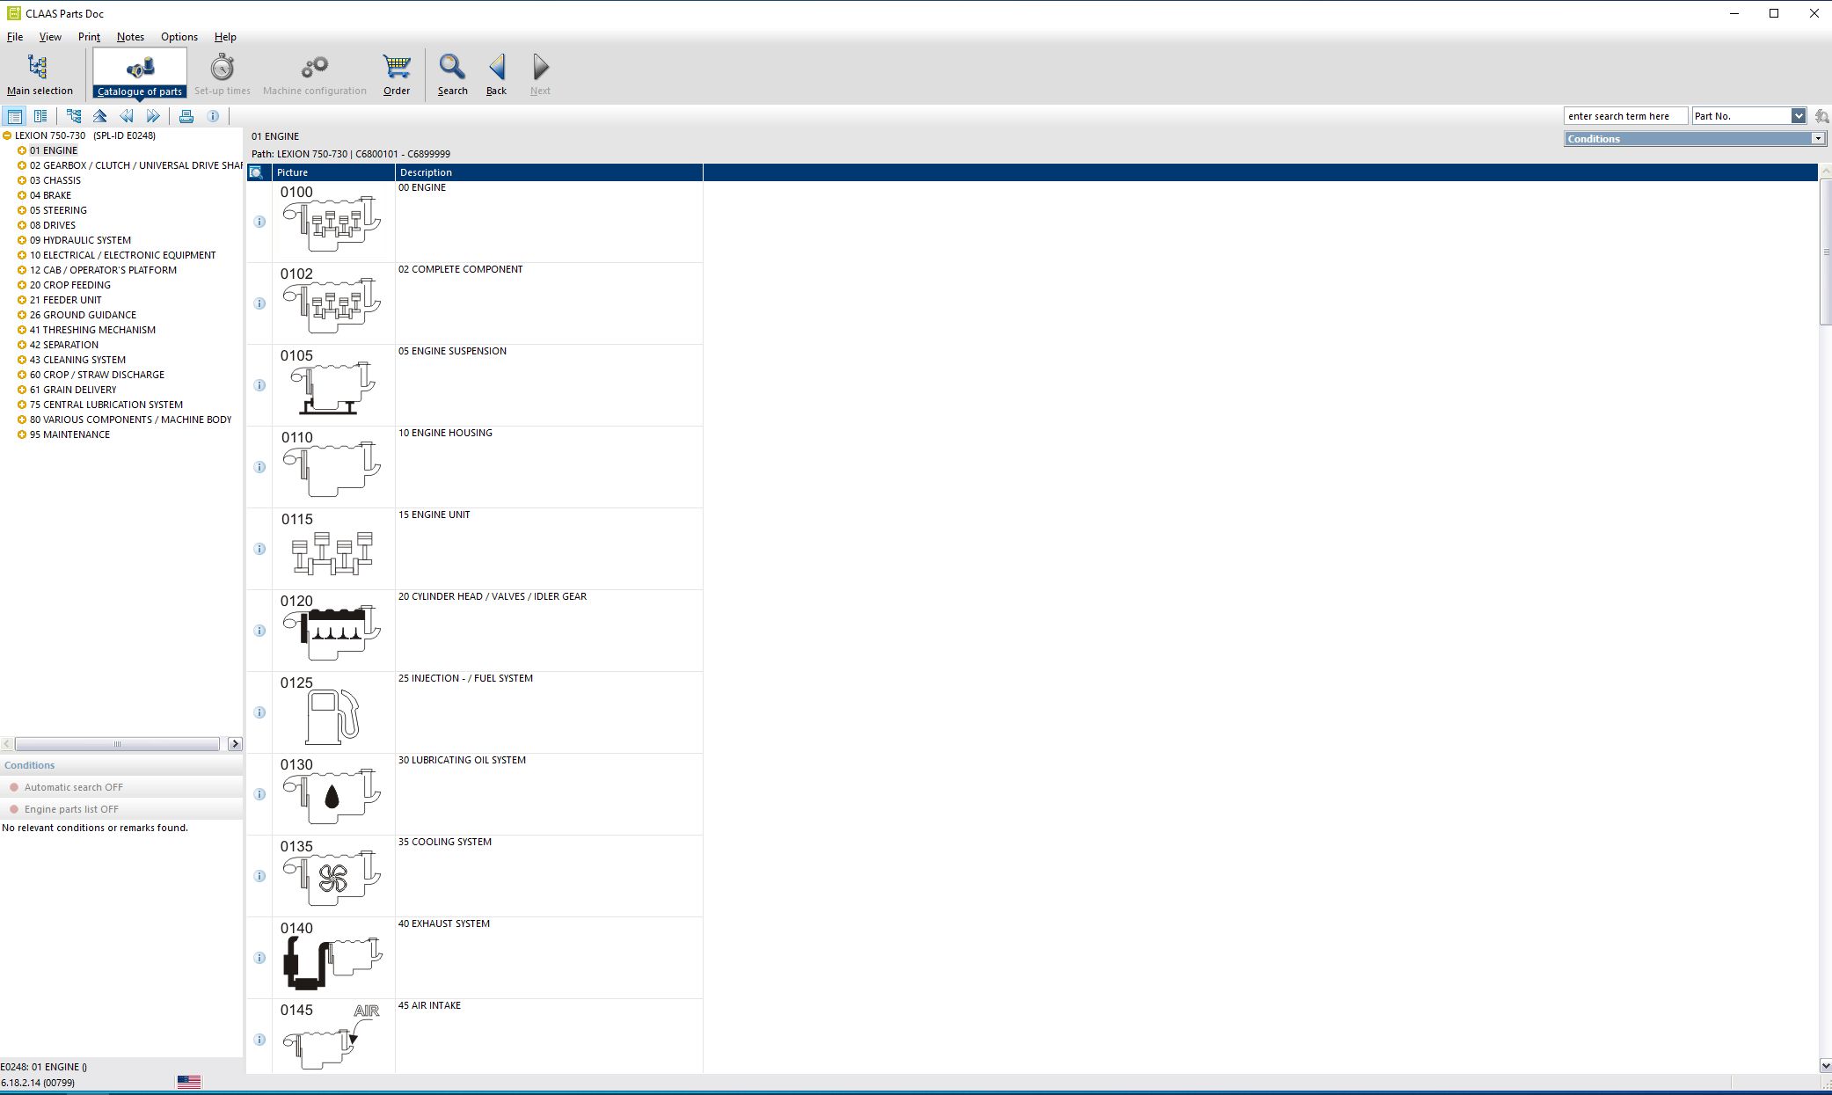Select 21 FEEDER UNIT in the tree

point(66,300)
